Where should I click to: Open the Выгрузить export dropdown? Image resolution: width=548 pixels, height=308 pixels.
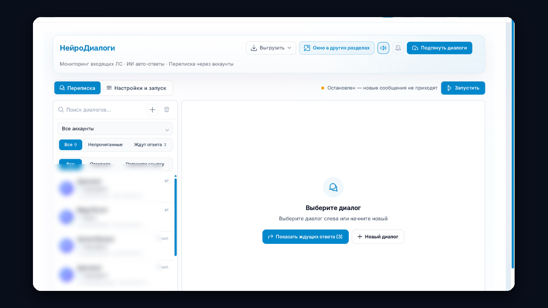click(x=271, y=48)
